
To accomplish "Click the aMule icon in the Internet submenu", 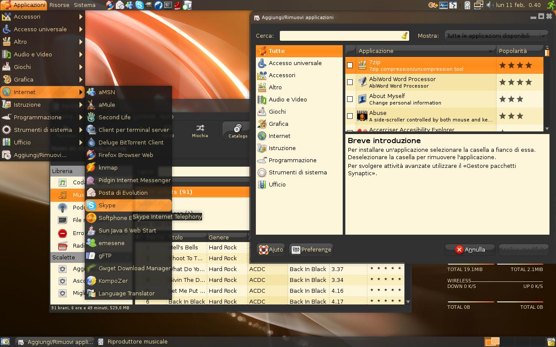I will pos(91,105).
